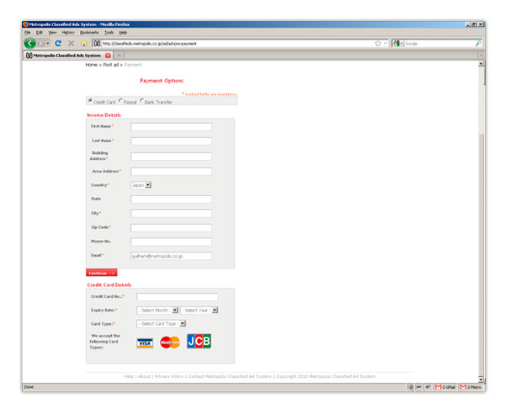Click the JCB card logo
Screen dimensions: 505x409
[x=199, y=341]
